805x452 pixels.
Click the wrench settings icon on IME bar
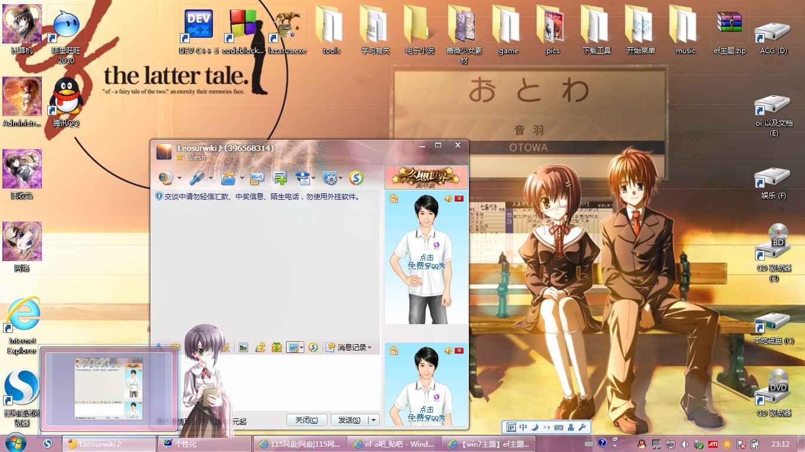click(581, 428)
